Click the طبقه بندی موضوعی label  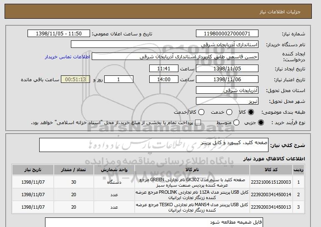click(283, 112)
